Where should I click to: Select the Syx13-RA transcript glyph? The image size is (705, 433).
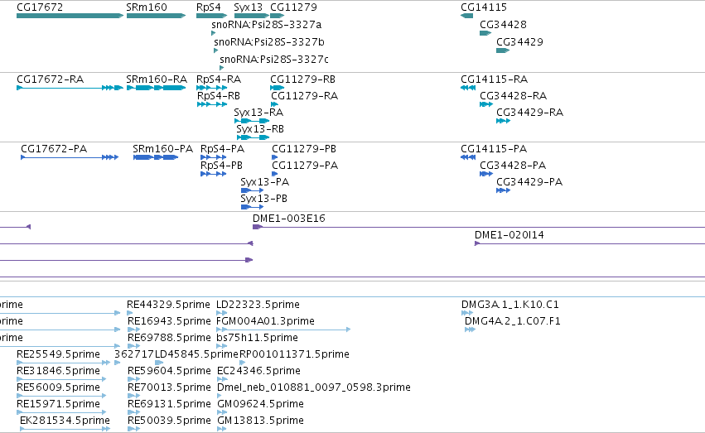[x=251, y=121]
